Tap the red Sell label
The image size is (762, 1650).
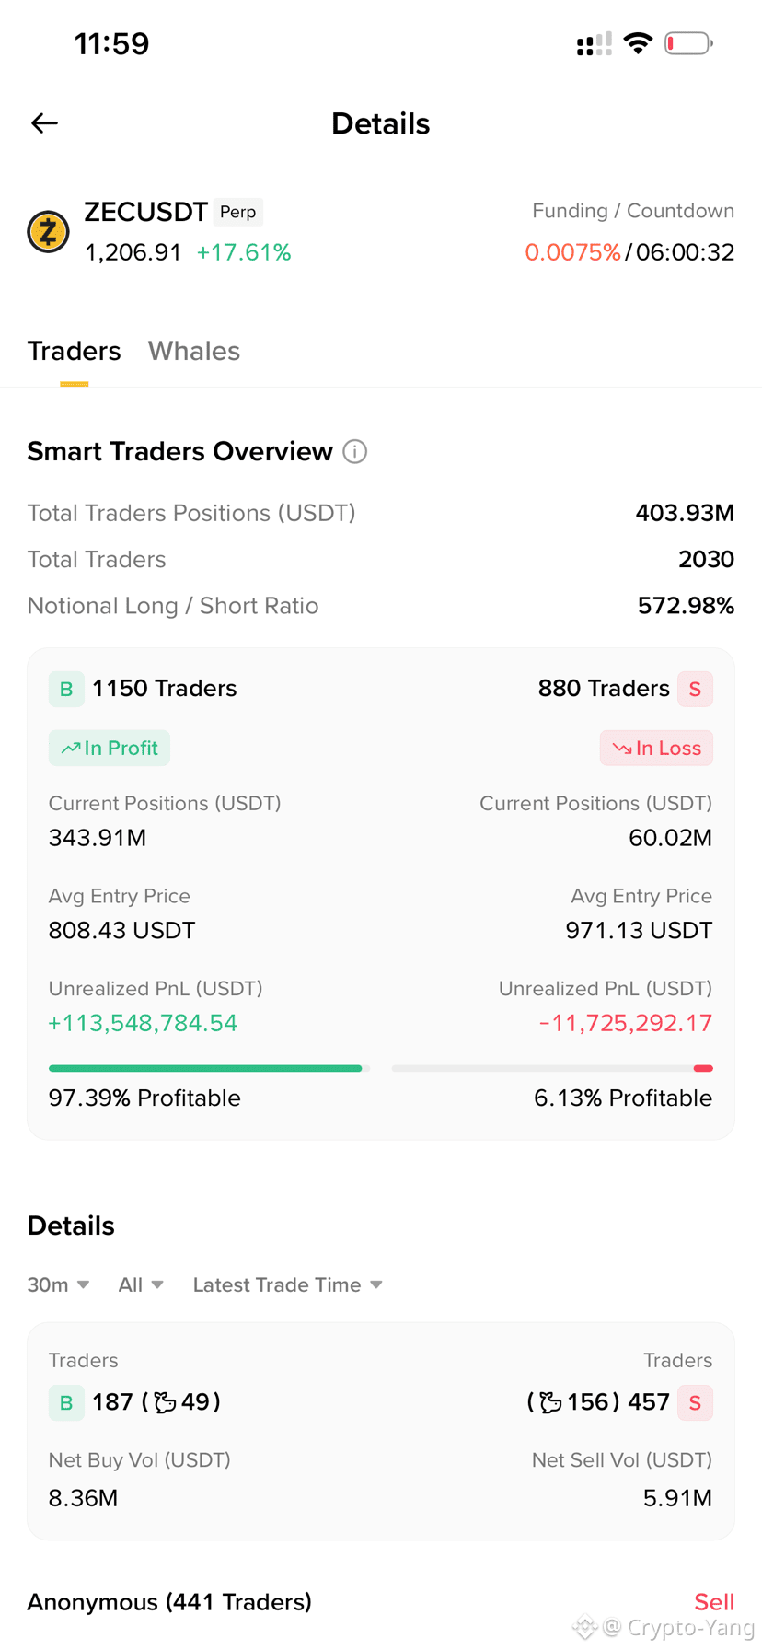(714, 1602)
